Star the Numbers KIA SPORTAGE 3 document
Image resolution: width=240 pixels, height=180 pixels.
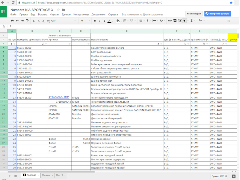tap(58, 10)
